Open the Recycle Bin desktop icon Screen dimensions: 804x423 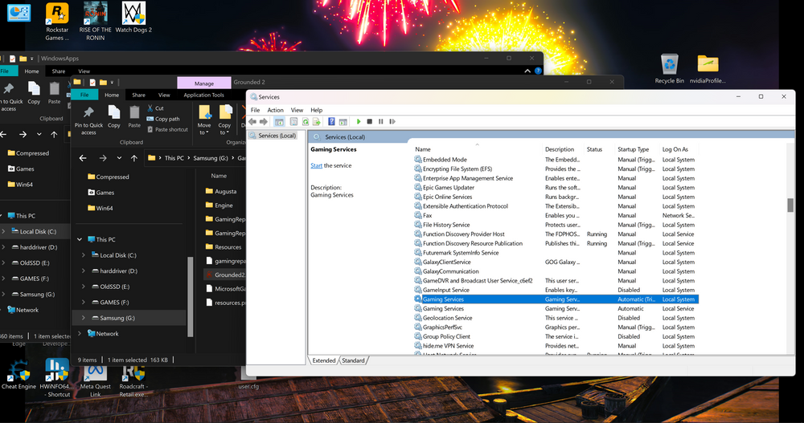[669, 68]
